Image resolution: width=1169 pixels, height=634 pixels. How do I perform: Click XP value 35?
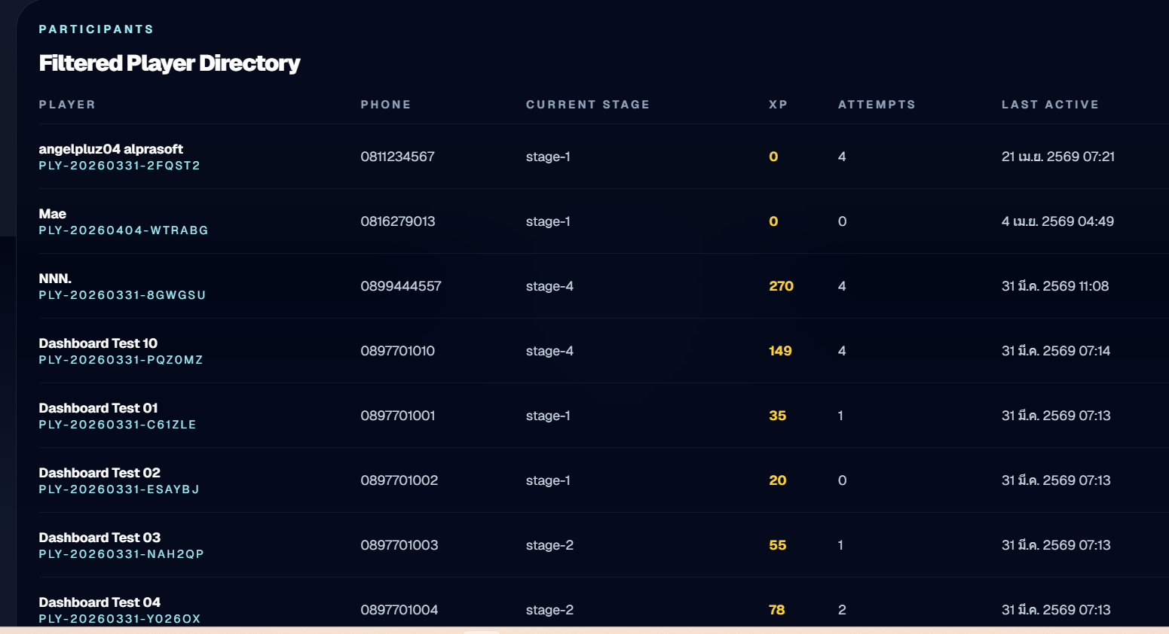[x=777, y=416]
